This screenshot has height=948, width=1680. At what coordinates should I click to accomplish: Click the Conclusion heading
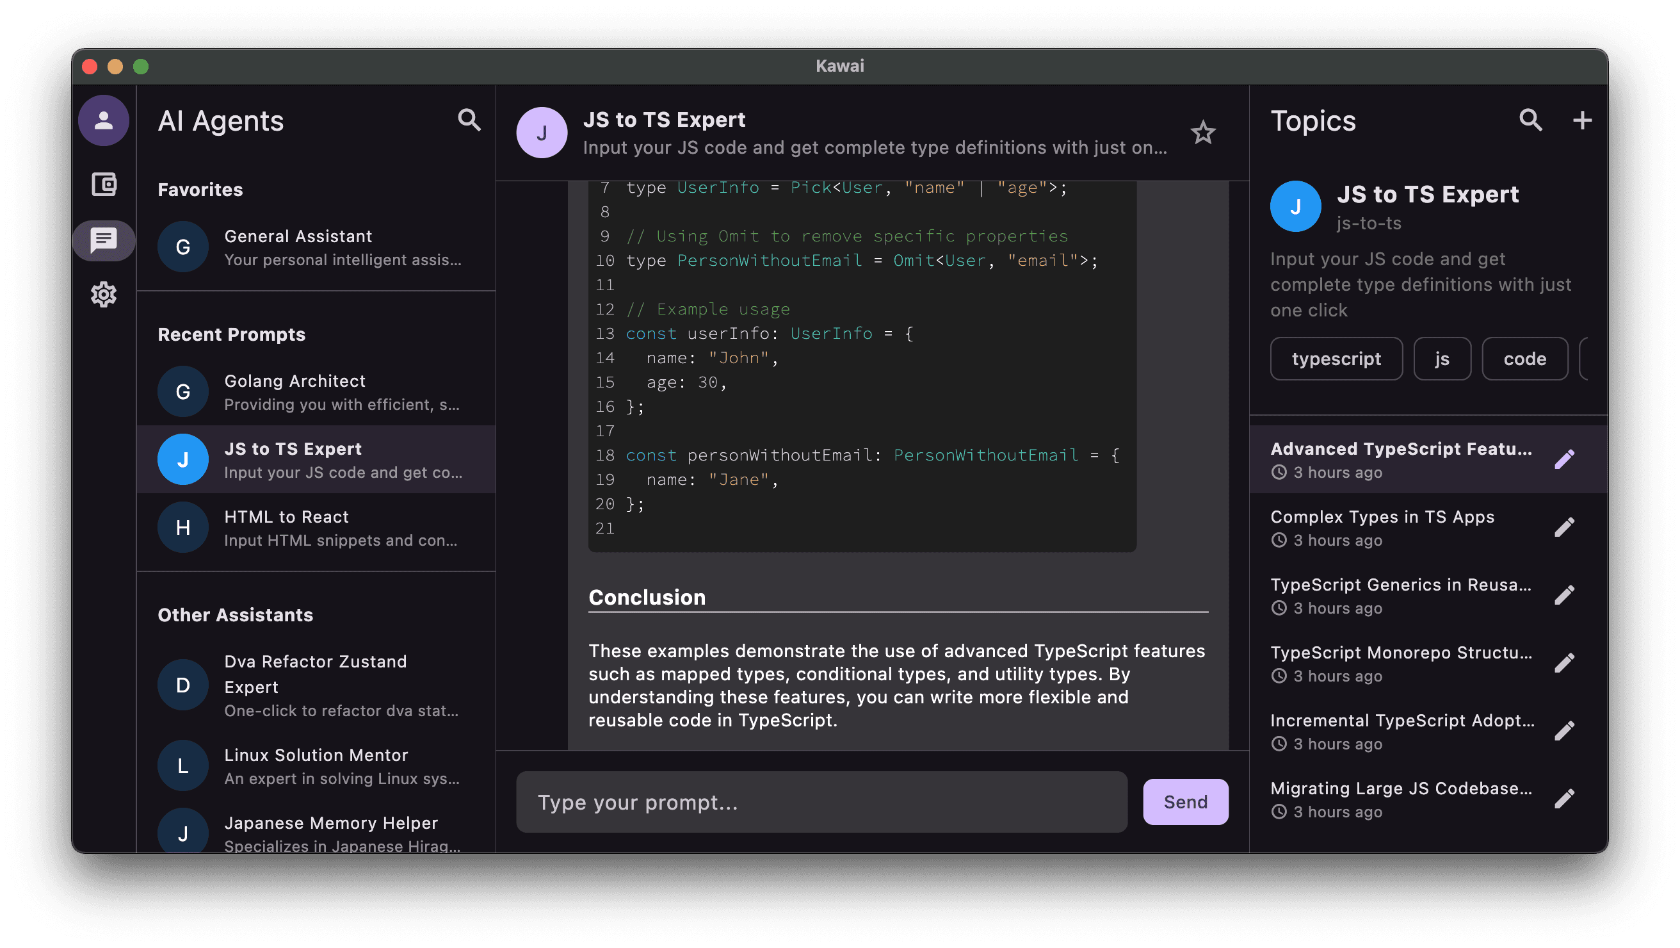pos(647,597)
